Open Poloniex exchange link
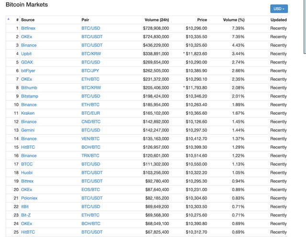Viewport: 306px width, 237px height. [x=29, y=198]
